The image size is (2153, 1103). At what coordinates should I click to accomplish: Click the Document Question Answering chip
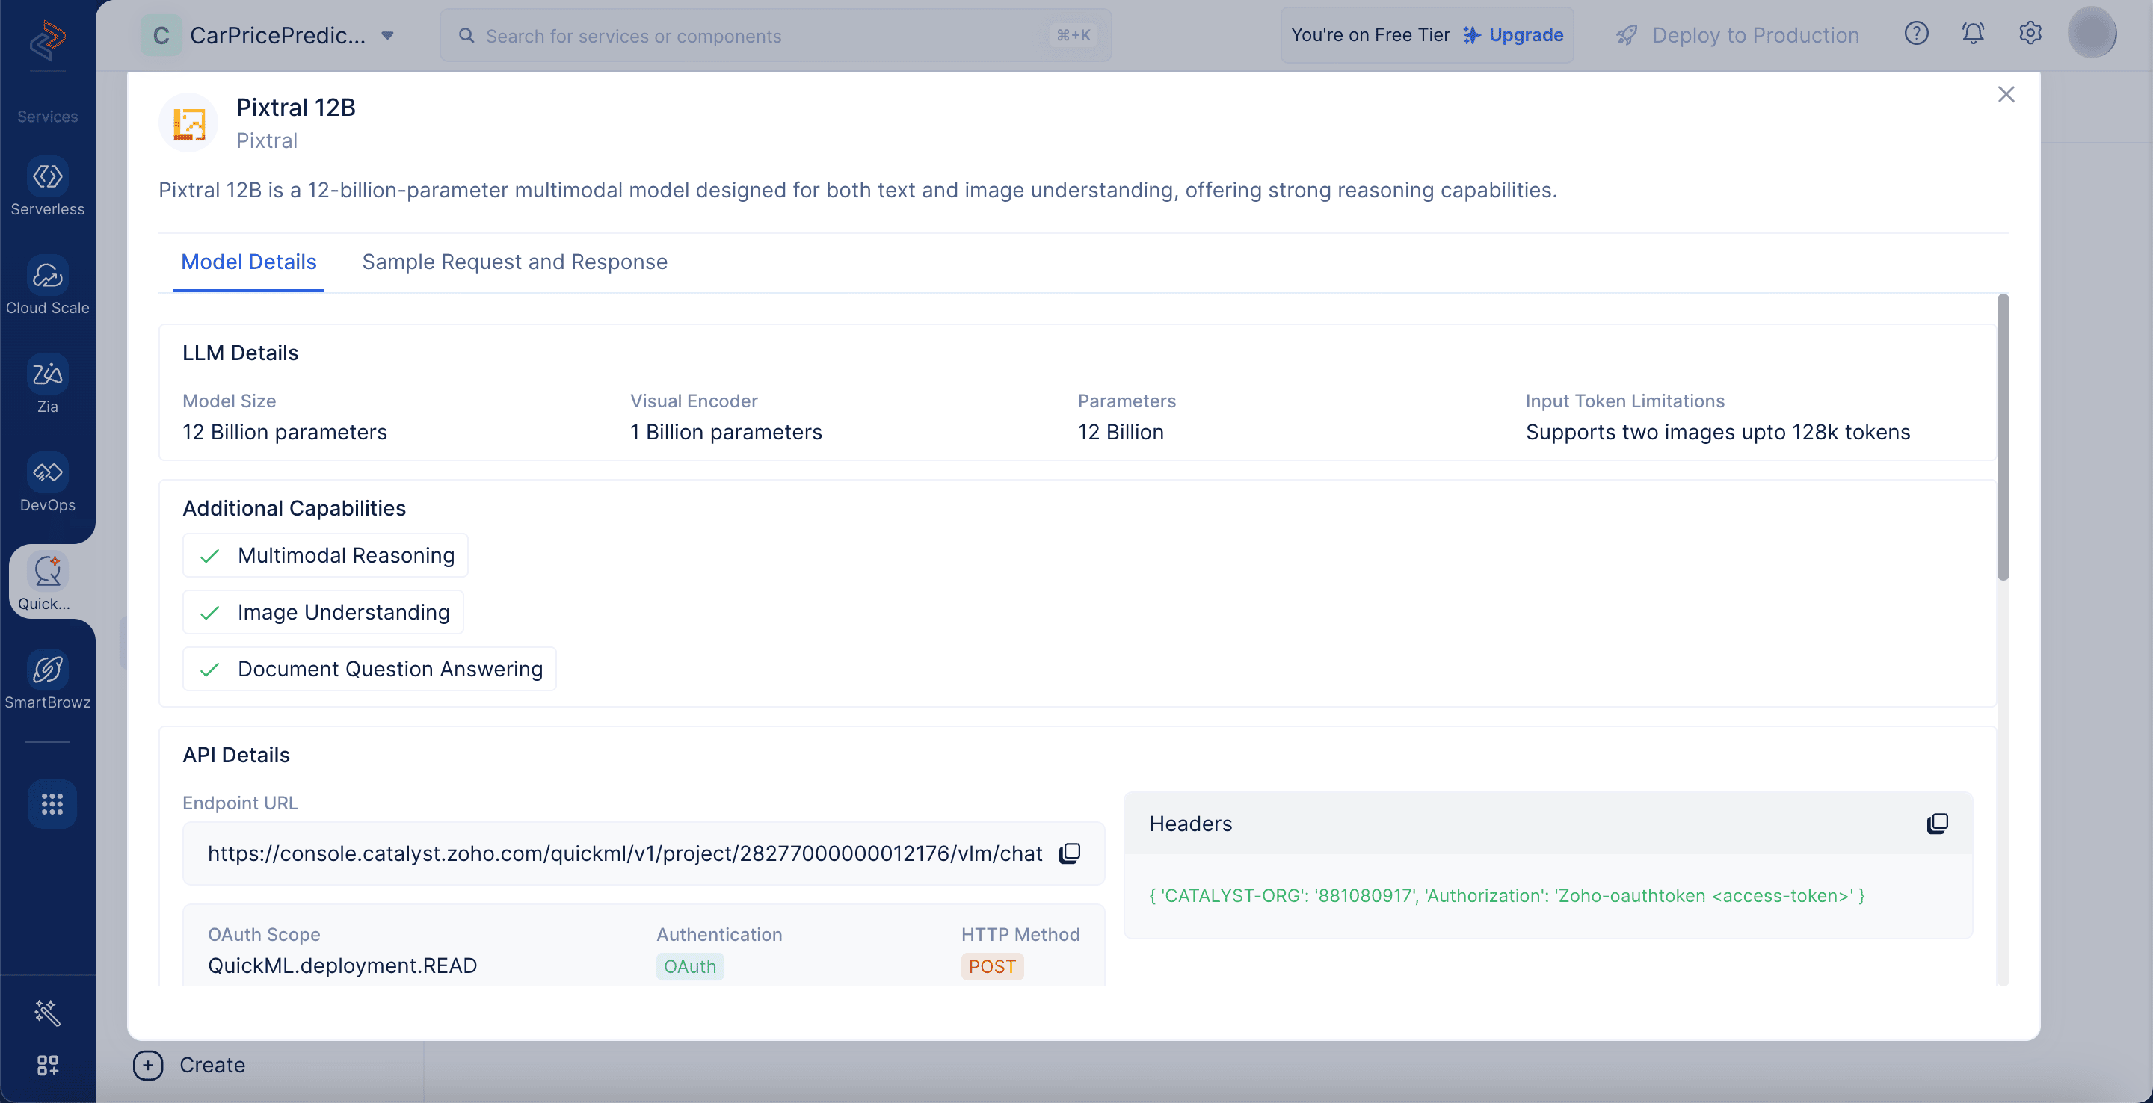coord(369,669)
